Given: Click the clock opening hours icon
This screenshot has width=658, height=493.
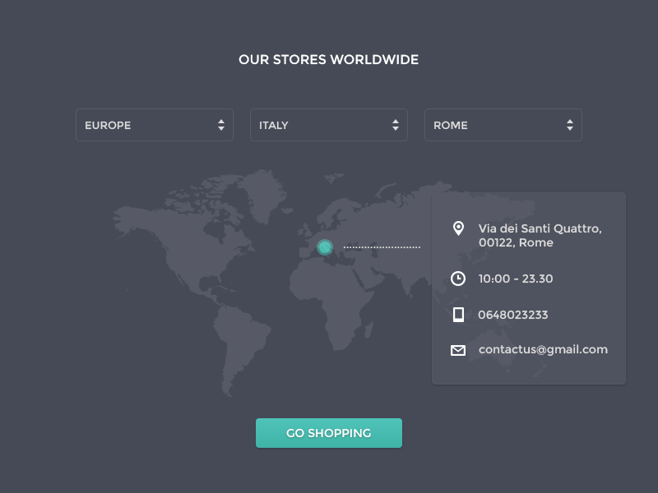Looking at the screenshot, I should tap(458, 279).
